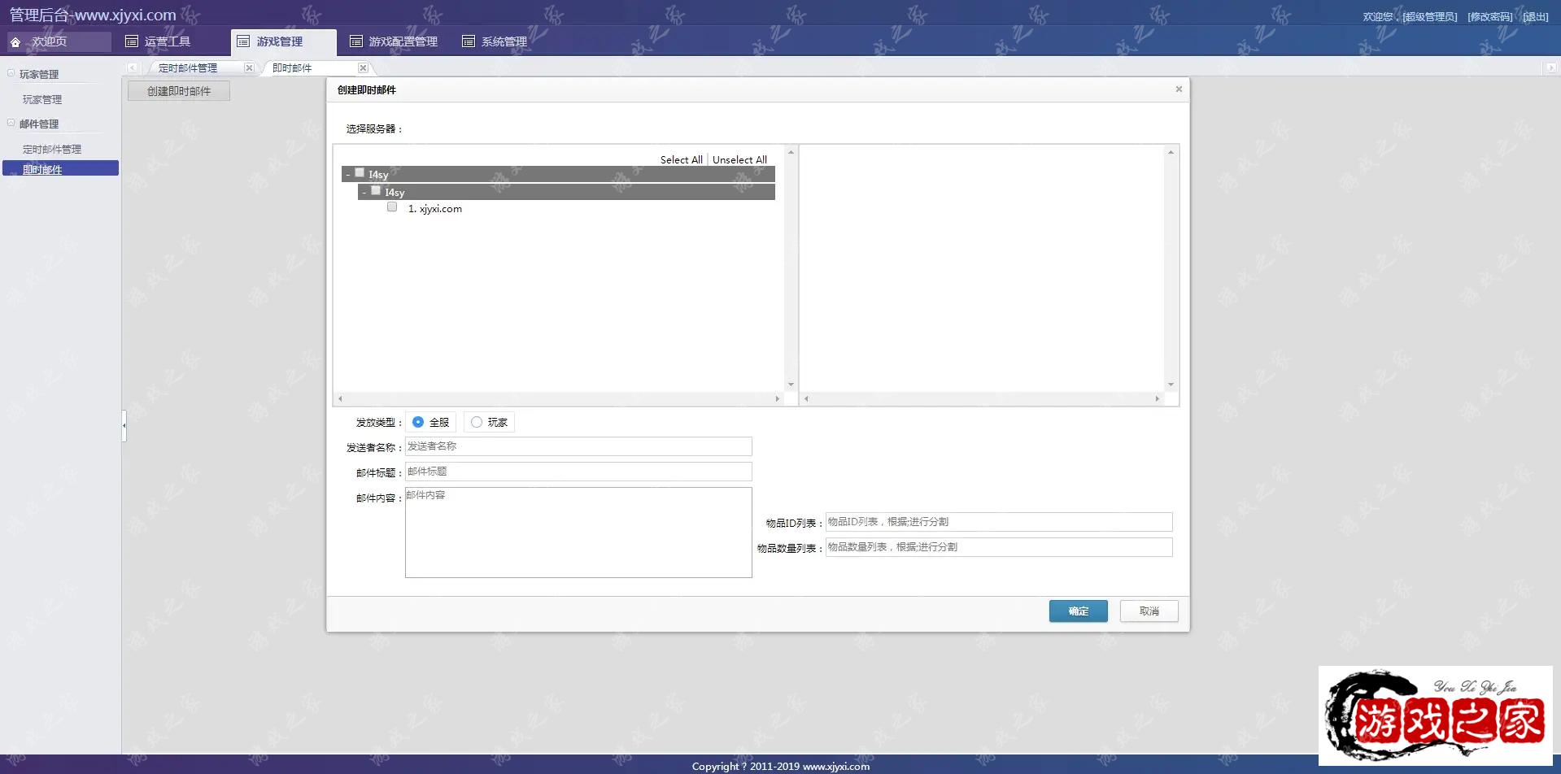Click the 运营工具 menu icon

click(131, 41)
